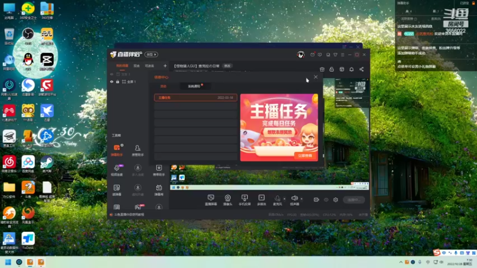Open the 剪映 CapCut desktop shortcut
This screenshot has height=268, width=477.
click(47, 62)
